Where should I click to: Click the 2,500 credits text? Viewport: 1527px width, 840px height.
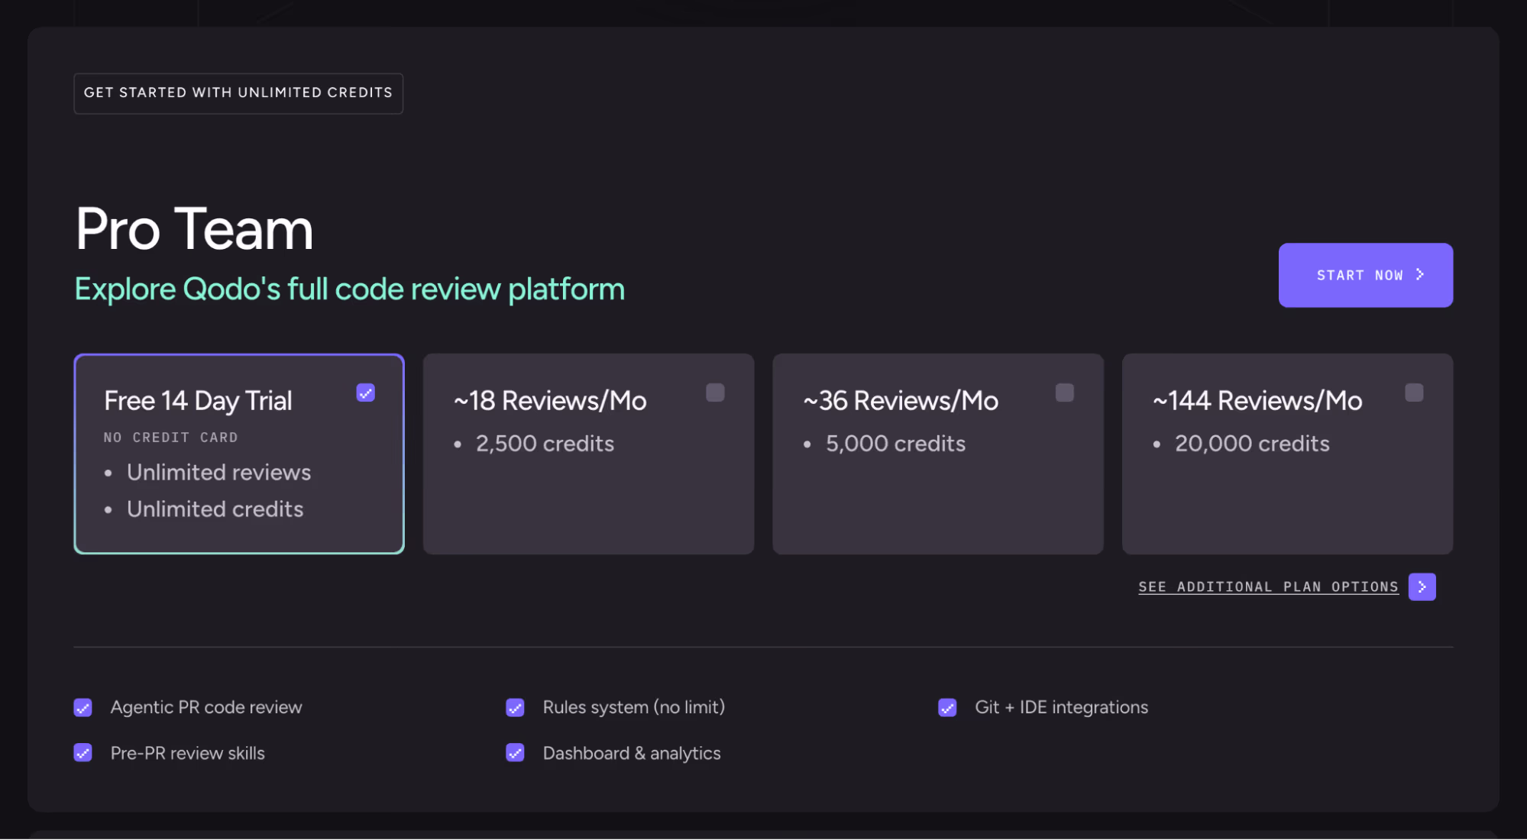[x=545, y=444]
